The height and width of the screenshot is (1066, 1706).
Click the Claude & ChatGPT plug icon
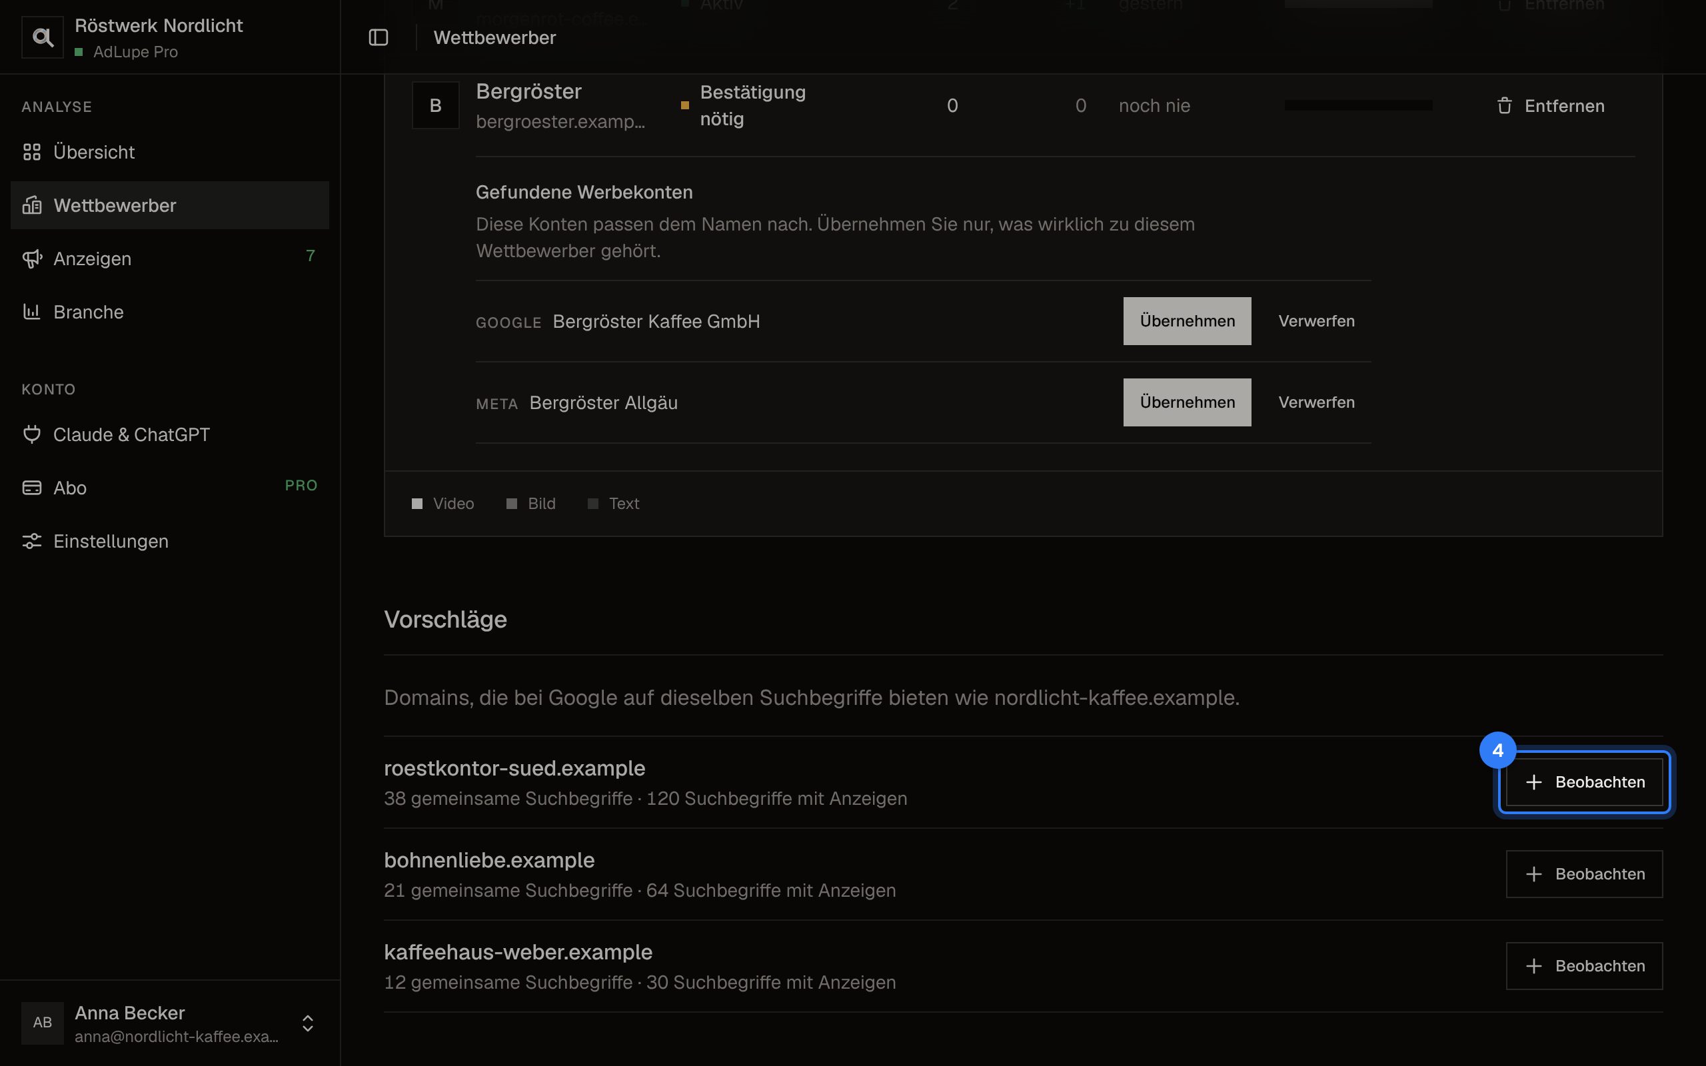[32, 434]
